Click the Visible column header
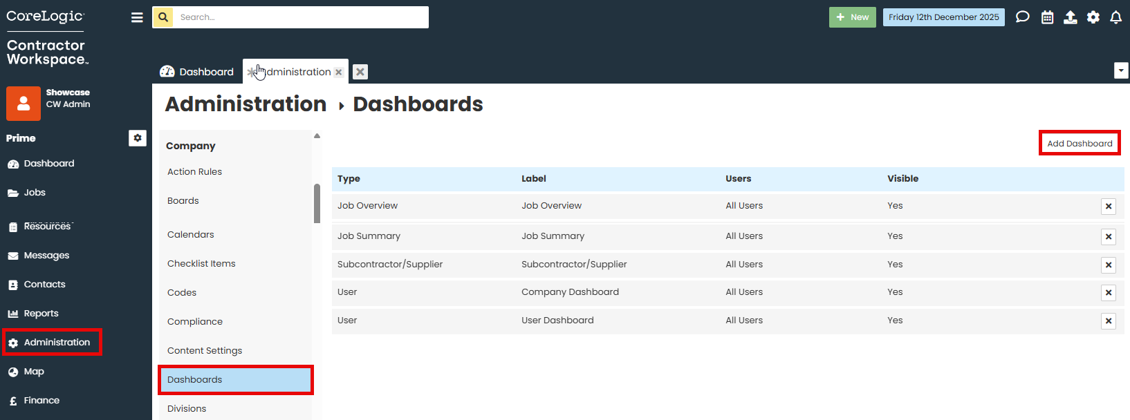Image resolution: width=1130 pixels, height=420 pixels. pos(902,179)
